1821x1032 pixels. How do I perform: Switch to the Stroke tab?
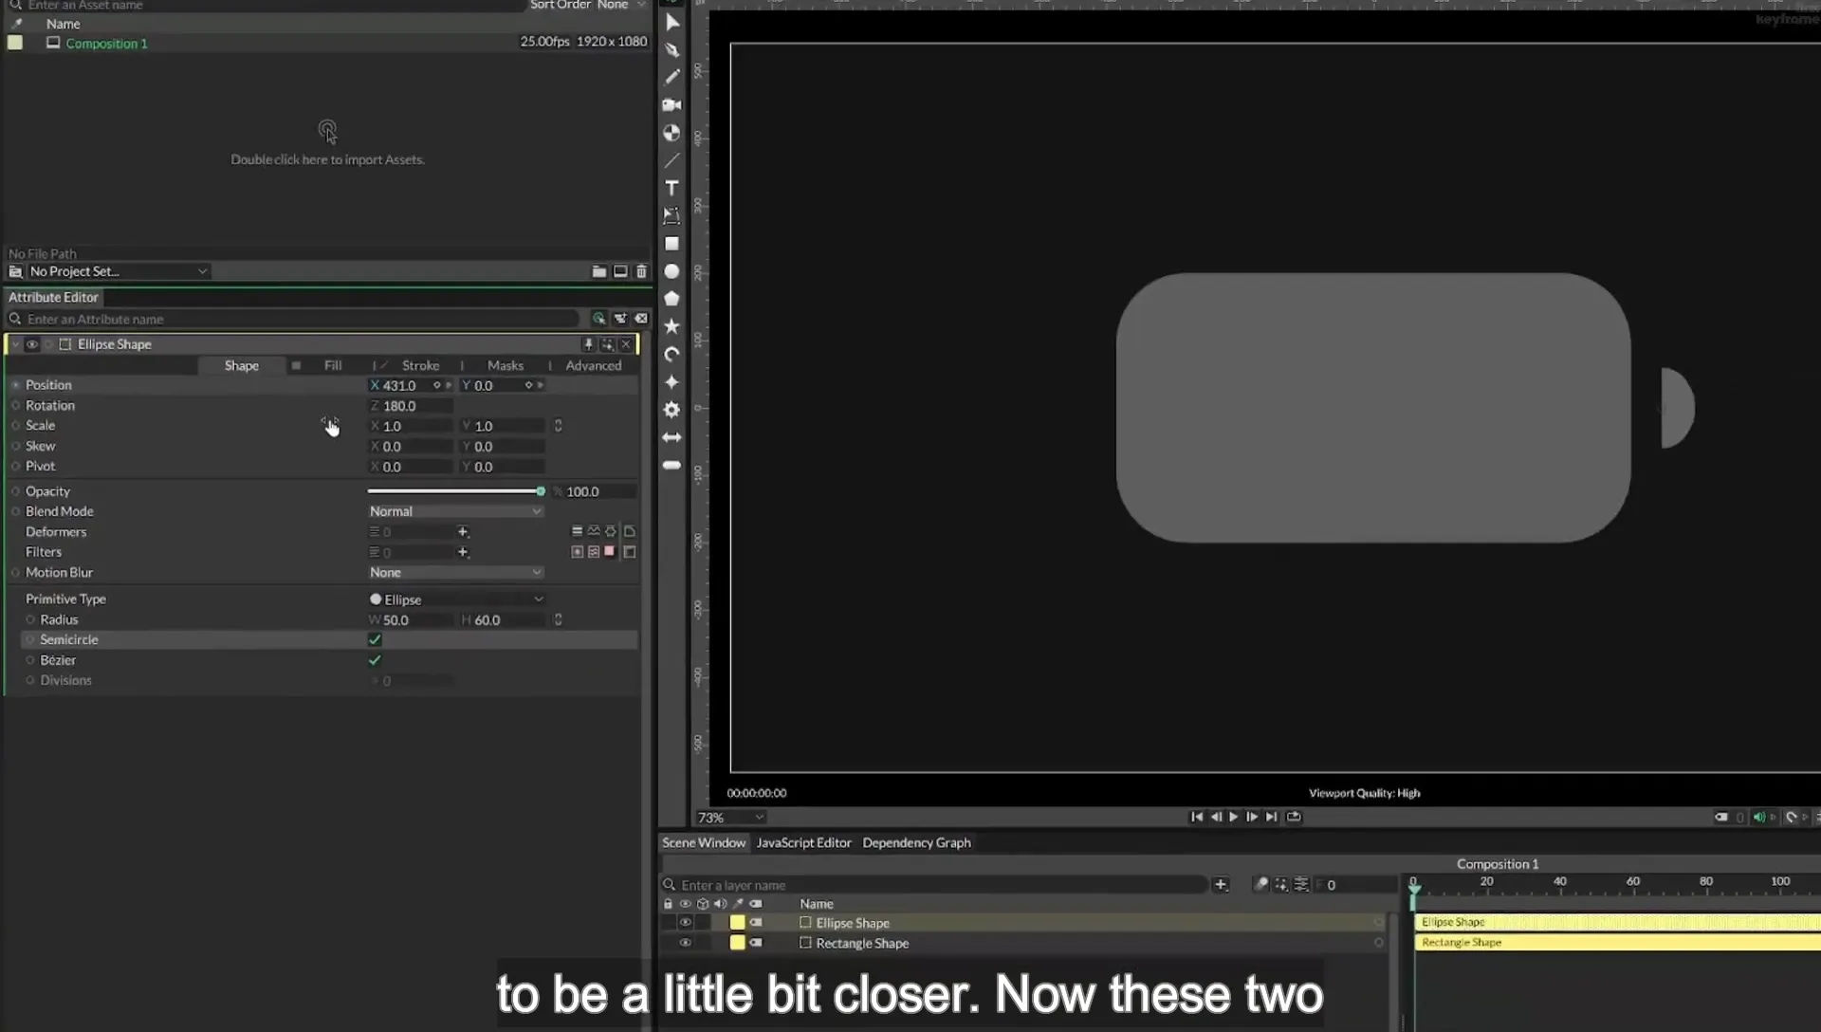420,365
